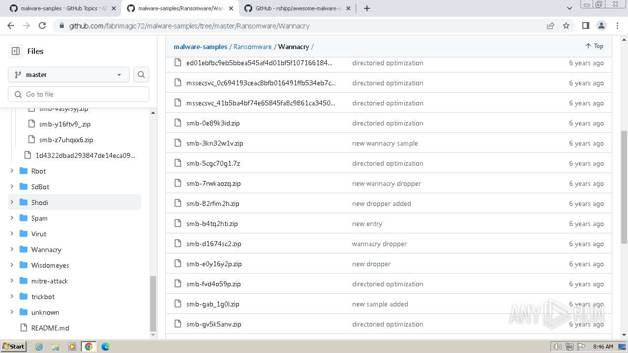Image resolution: width=628 pixels, height=353 pixels.
Task: Open the file smb-0e89k3id.zip
Action: coord(213,123)
